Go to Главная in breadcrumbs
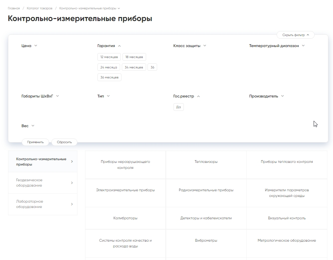Image resolution: width=333 pixels, height=260 pixels. [14, 8]
